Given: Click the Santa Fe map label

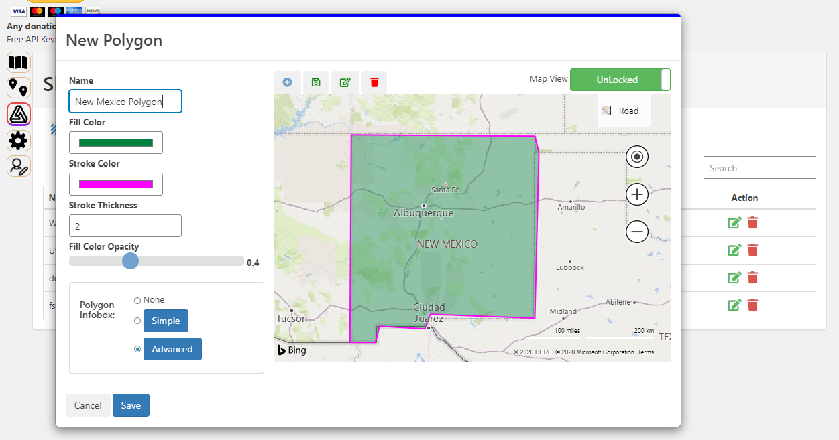Looking at the screenshot, I should 445,190.
